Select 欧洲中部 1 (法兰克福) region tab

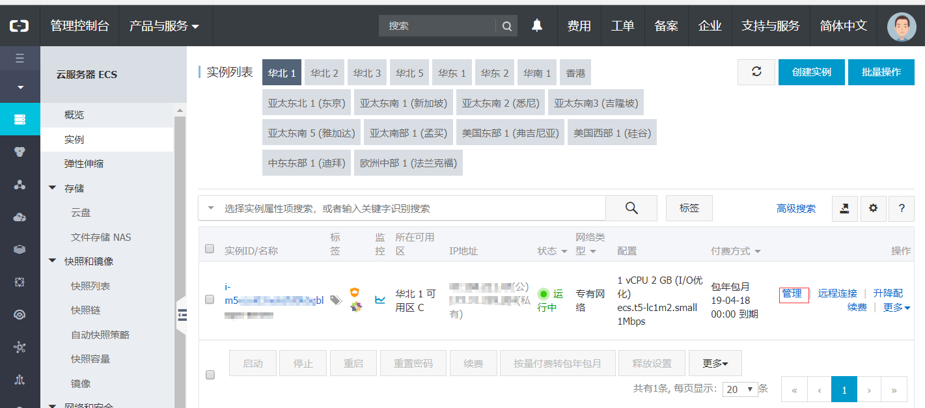408,163
